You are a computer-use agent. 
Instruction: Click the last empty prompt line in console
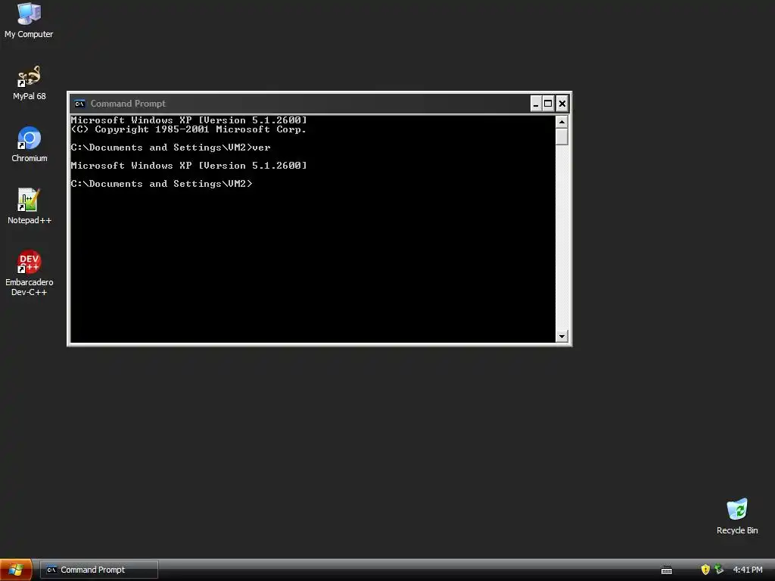point(162,184)
